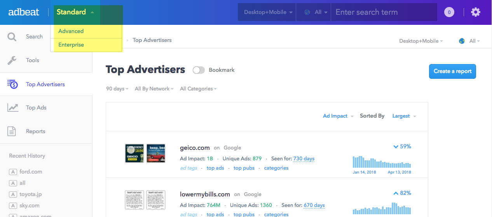Click first GEICO ad thumbnail
Image resolution: width=492 pixels, height=217 pixels.
tap(134, 153)
